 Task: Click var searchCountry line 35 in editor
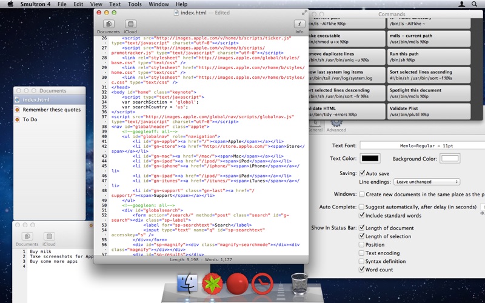coord(155,107)
